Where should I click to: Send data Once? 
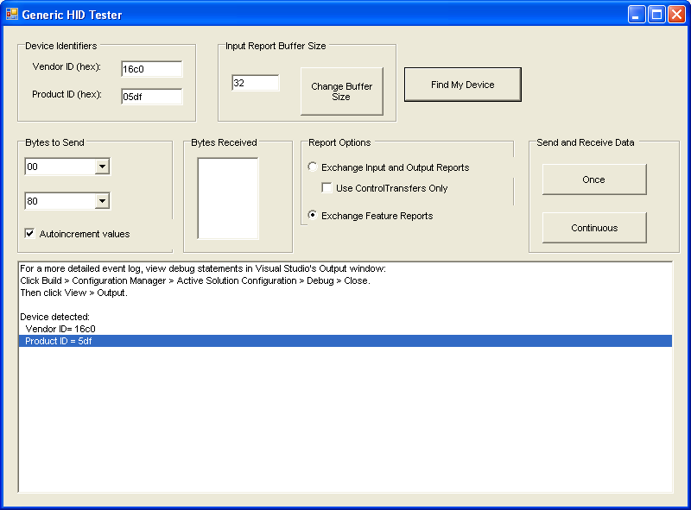[x=594, y=179]
